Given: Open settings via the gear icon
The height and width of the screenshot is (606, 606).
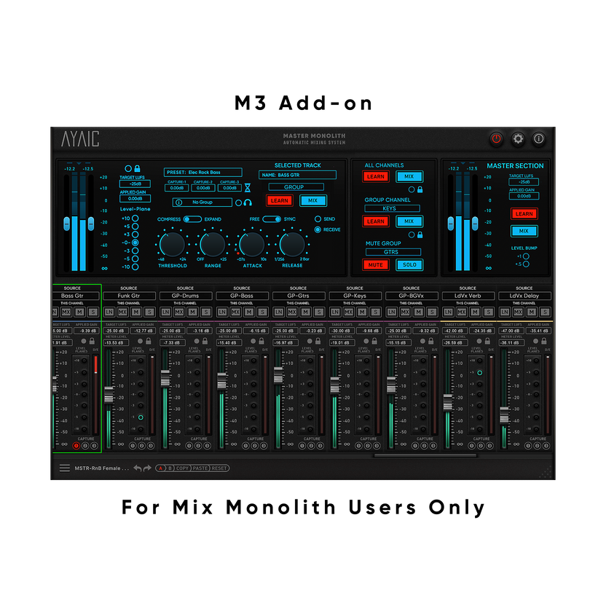Looking at the screenshot, I should pyautogui.click(x=518, y=138).
